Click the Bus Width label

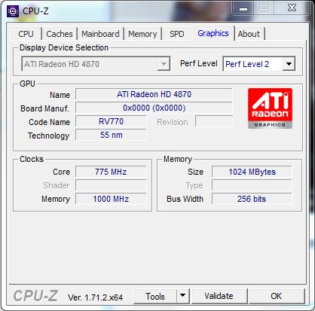[x=185, y=199]
